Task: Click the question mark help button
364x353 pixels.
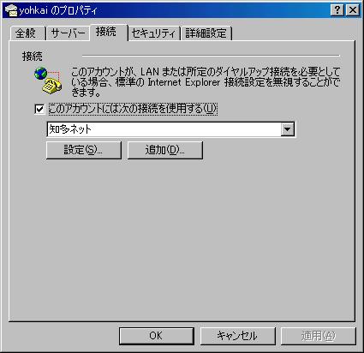Action: pos(337,10)
